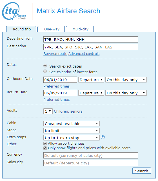Switch to the One-way tab

tap(51, 29)
